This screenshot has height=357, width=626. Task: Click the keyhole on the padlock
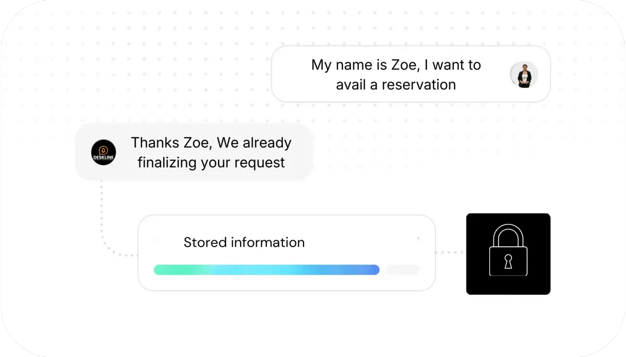[x=508, y=263]
